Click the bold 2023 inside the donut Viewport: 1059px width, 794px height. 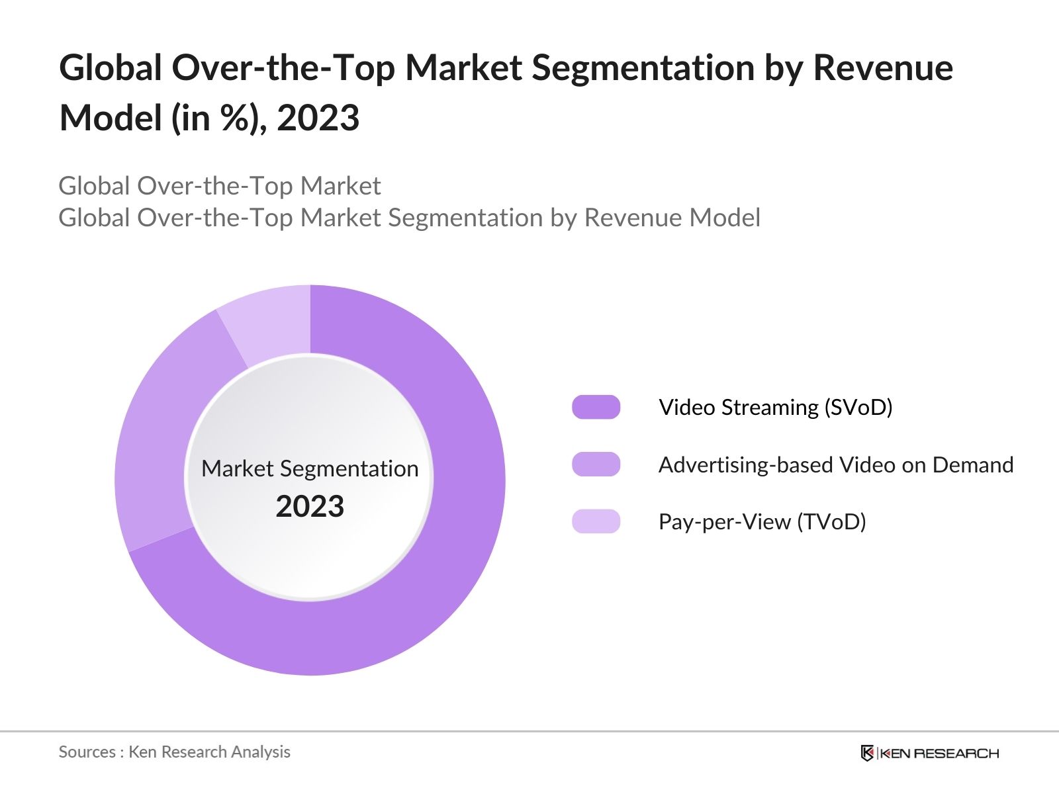pos(310,506)
